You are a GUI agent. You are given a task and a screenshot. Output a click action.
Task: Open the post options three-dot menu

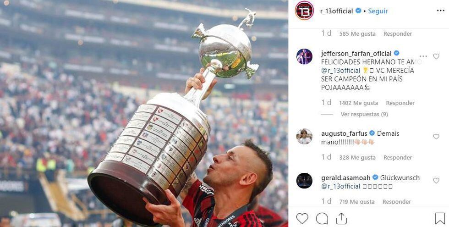(440, 11)
